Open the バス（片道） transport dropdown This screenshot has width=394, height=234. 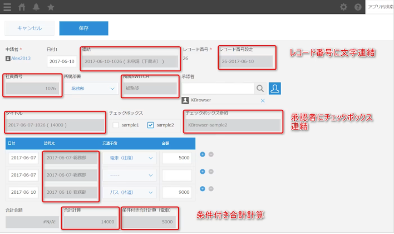[x=130, y=192]
